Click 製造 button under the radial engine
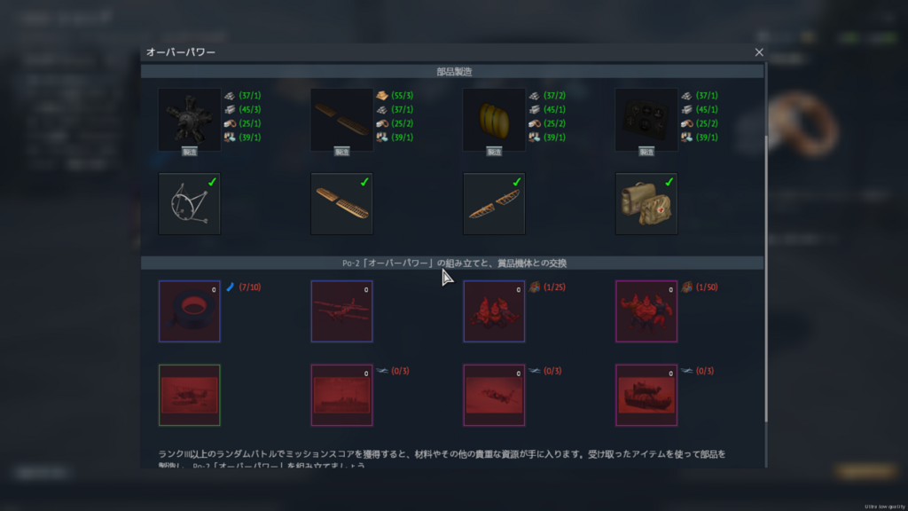Viewport: 908px width, 511px height. coord(189,152)
